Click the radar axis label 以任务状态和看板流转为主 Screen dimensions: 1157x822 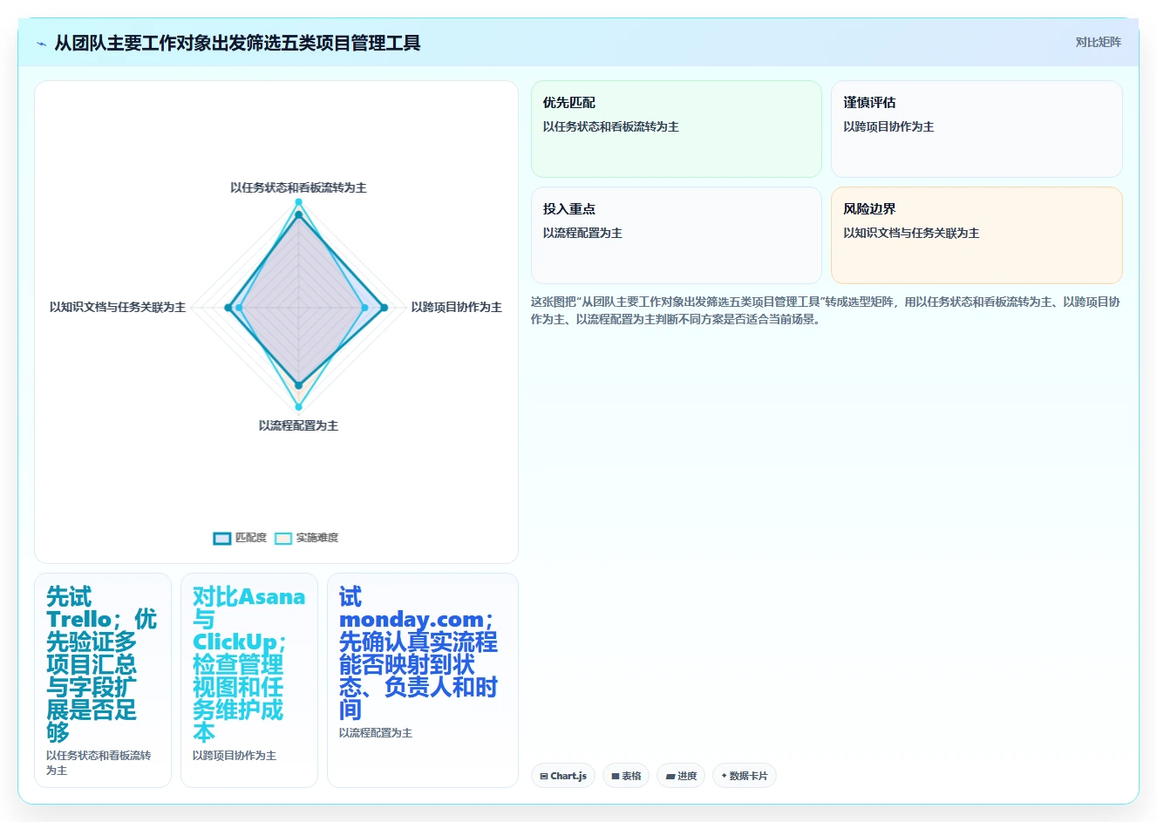point(298,187)
